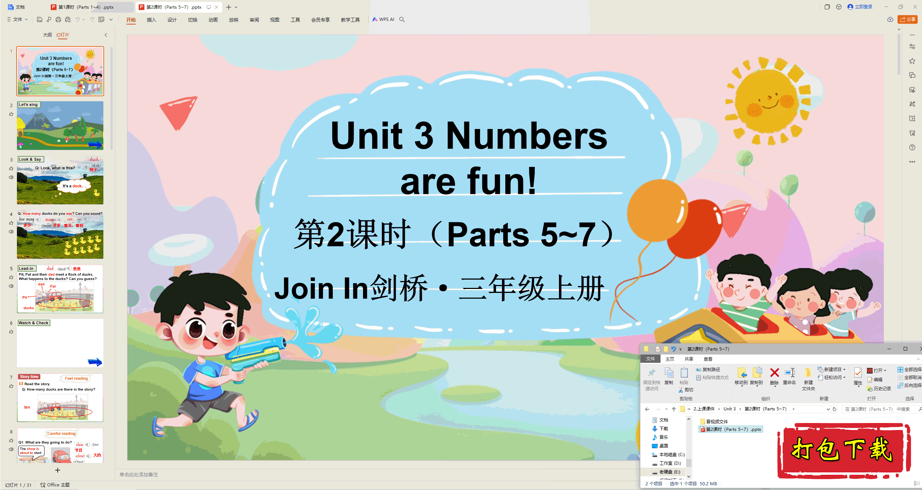Open the design theme icon in the right sidebar

pyautogui.click(x=912, y=90)
